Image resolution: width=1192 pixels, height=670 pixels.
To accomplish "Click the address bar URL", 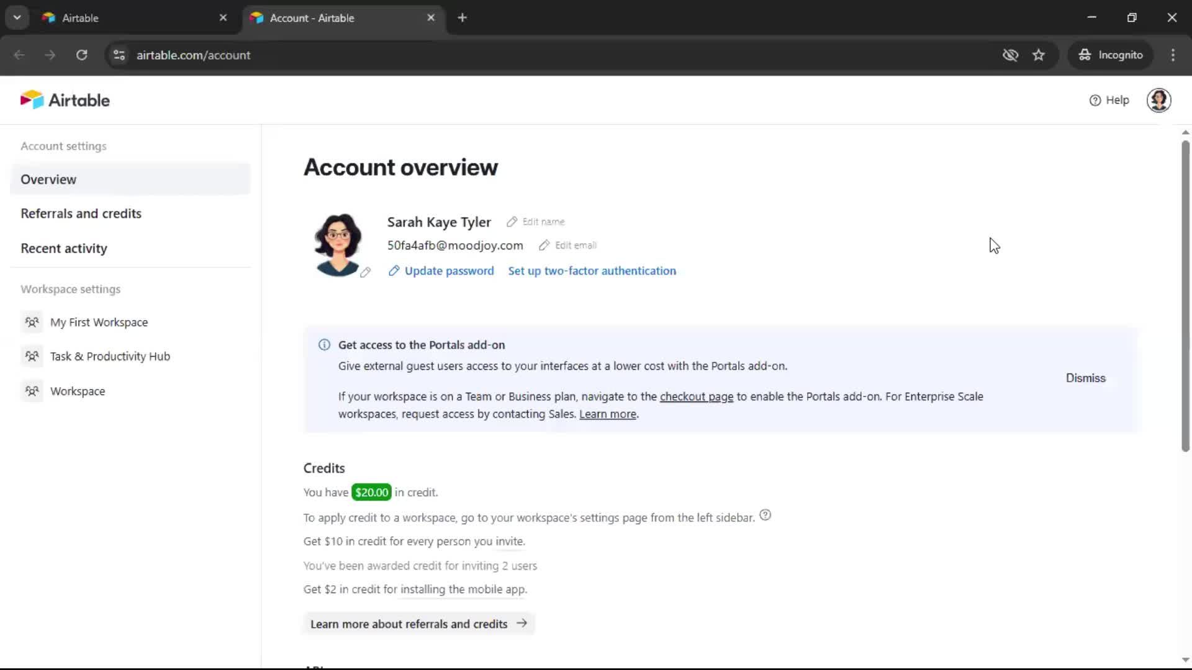I will pyautogui.click(x=193, y=55).
